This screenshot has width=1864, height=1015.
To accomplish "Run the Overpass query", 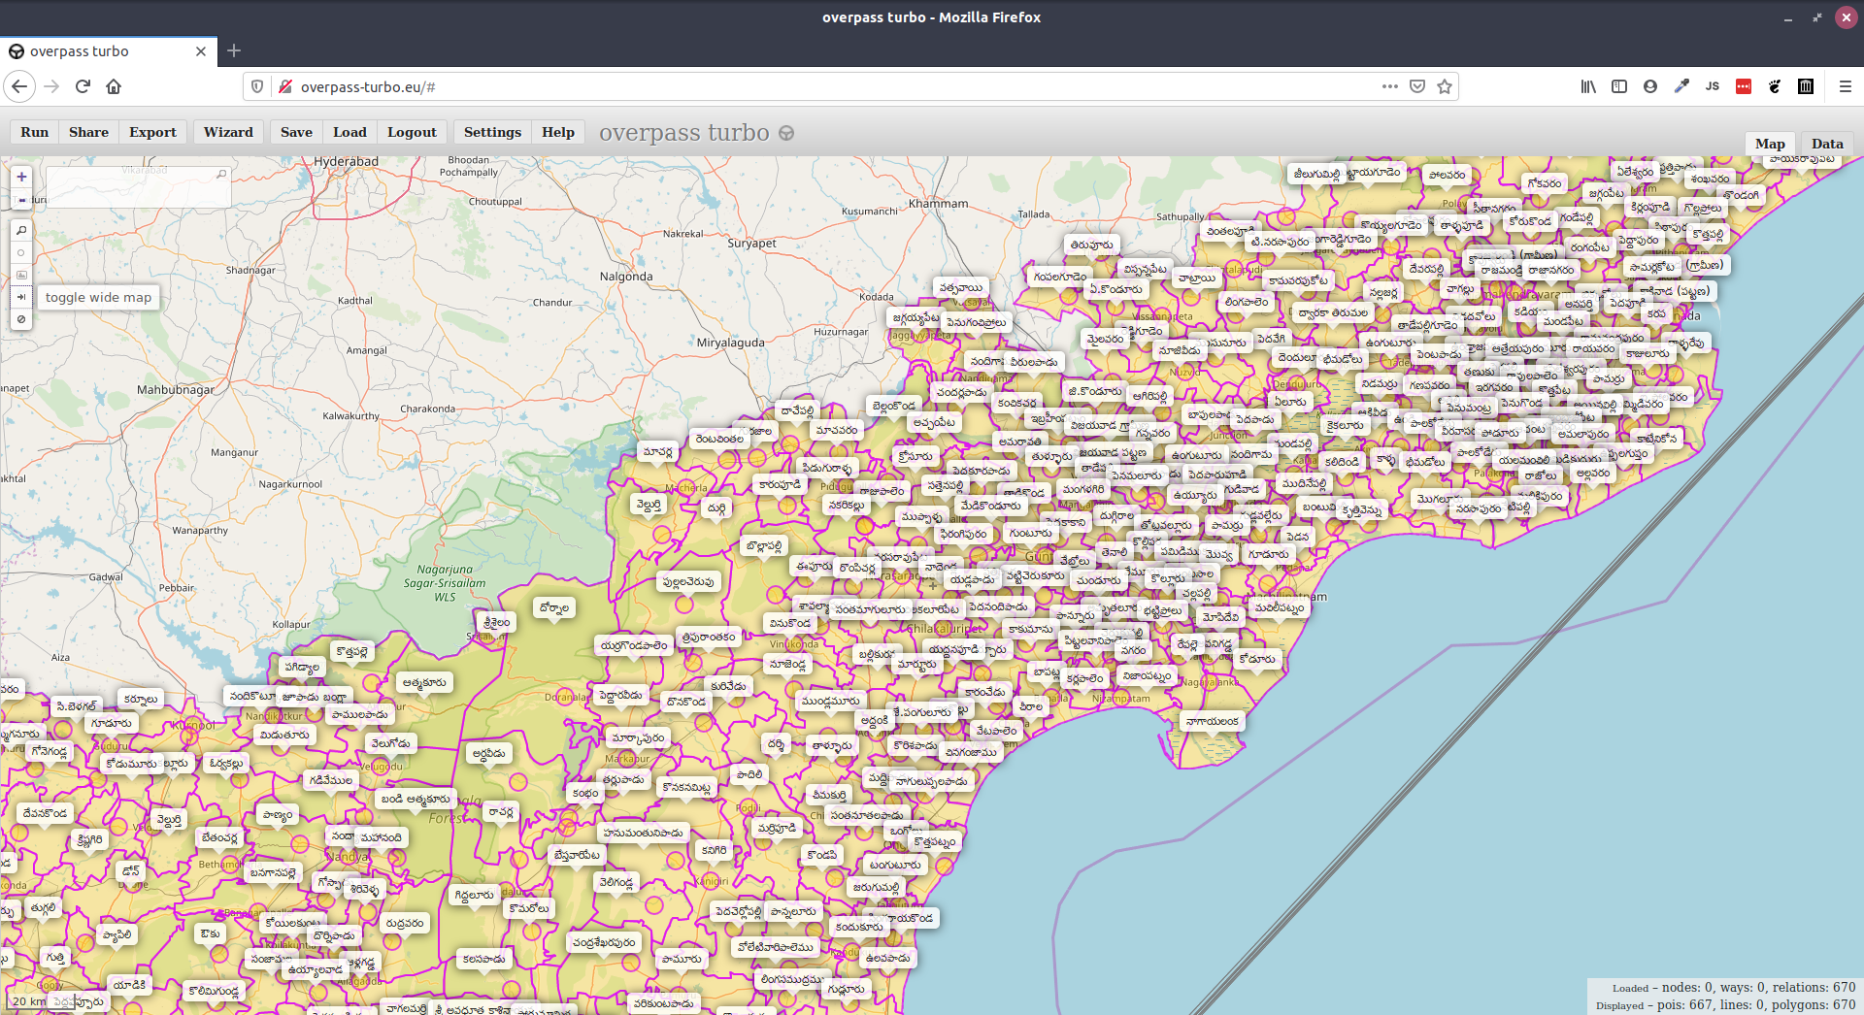I will pos(34,132).
